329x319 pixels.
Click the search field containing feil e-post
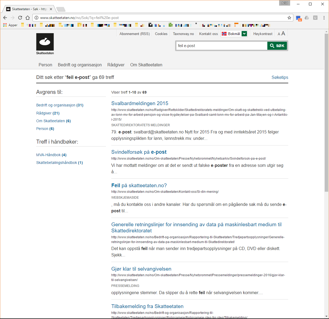coord(221,46)
